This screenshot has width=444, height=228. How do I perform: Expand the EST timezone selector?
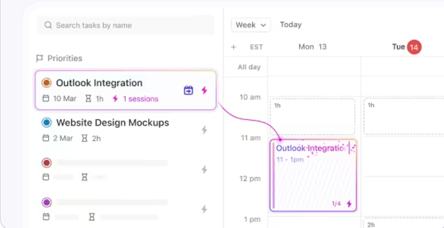(x=256, y=47)
